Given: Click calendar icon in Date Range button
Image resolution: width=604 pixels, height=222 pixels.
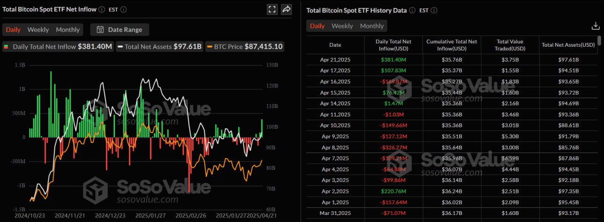Looking at the screenshot, I should 100,29.
